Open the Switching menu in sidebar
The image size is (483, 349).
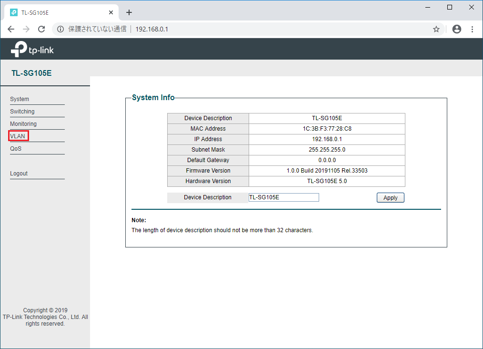[22, 111]
